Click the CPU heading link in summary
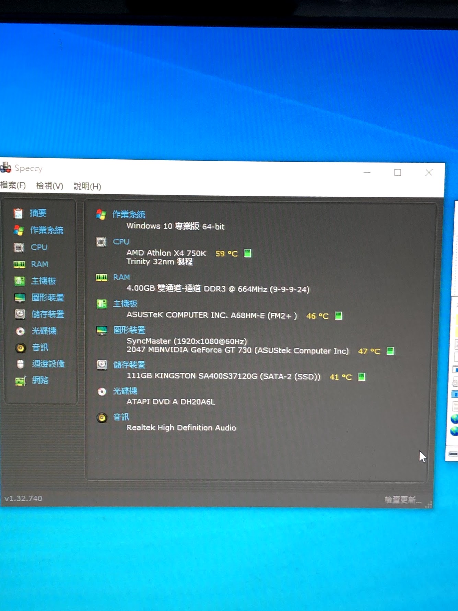The width and height of the screenshot is (458, 611). coord(121,242)
